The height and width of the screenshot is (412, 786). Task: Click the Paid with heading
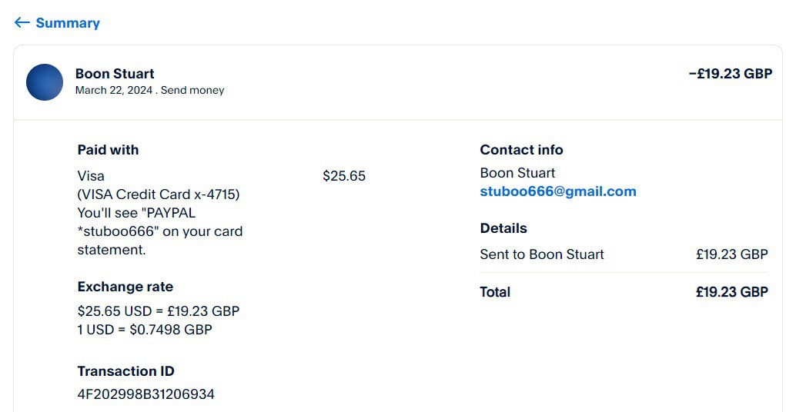tap(108, 150)
